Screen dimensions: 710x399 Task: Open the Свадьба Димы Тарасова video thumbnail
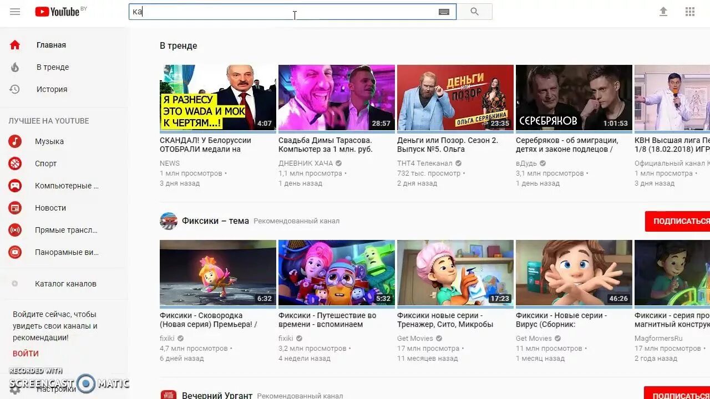tap(337, 98)
